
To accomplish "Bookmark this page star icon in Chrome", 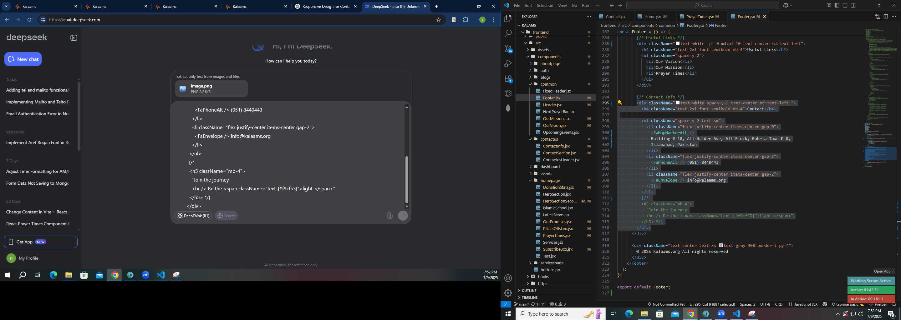I will 439,20.
